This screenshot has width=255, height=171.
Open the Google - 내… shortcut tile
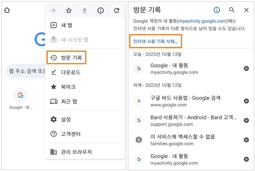coord(20,99)
